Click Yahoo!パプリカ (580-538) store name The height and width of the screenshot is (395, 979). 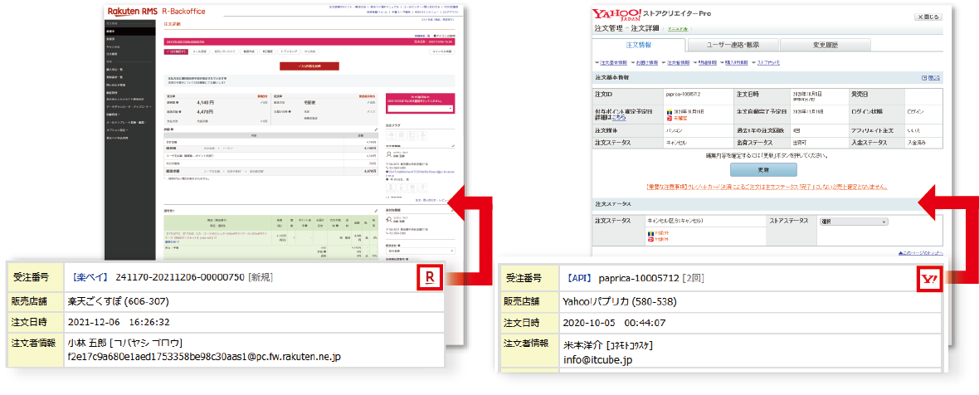620,302
